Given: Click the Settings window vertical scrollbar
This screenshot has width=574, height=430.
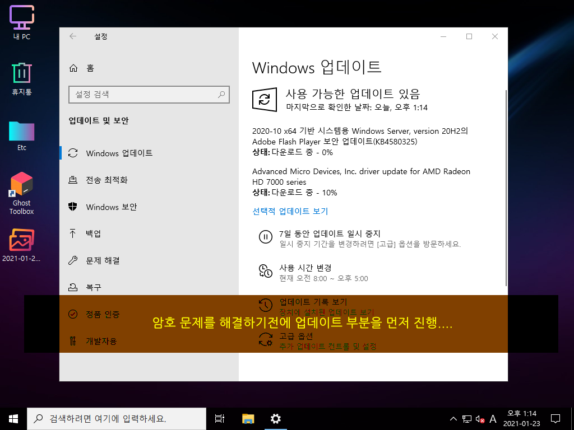Looking at the screenshot, I should (506, 188).
